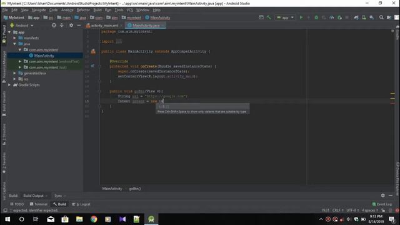Open the SDK Manager icon
The height and width of the screenshot is (225, 400).
click(372, 17)
